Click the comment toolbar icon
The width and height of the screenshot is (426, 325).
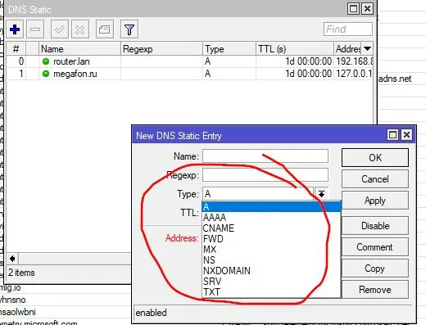tap(105, 29)
